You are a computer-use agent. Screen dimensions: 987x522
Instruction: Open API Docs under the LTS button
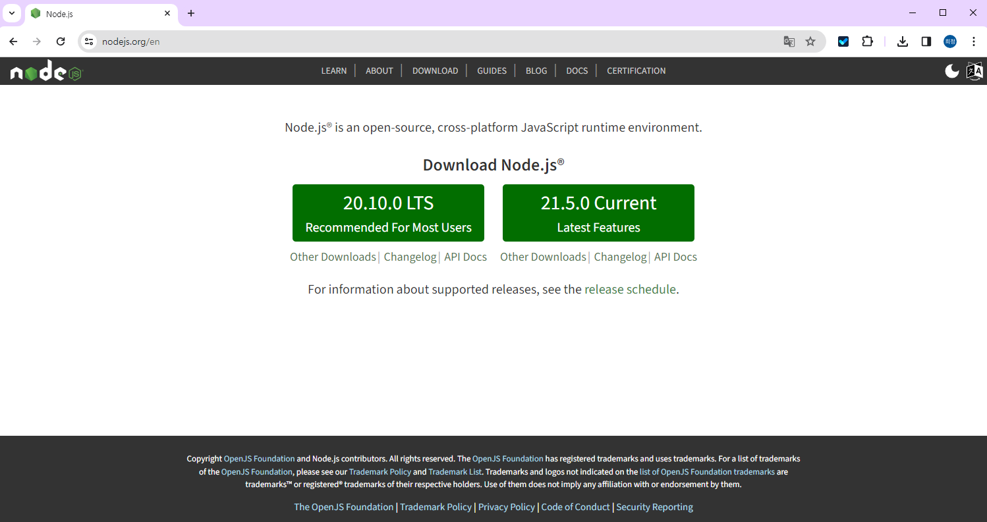[465, 257]
